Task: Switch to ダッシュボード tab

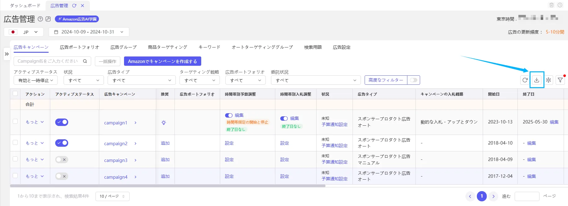Action: pos(25,6)
